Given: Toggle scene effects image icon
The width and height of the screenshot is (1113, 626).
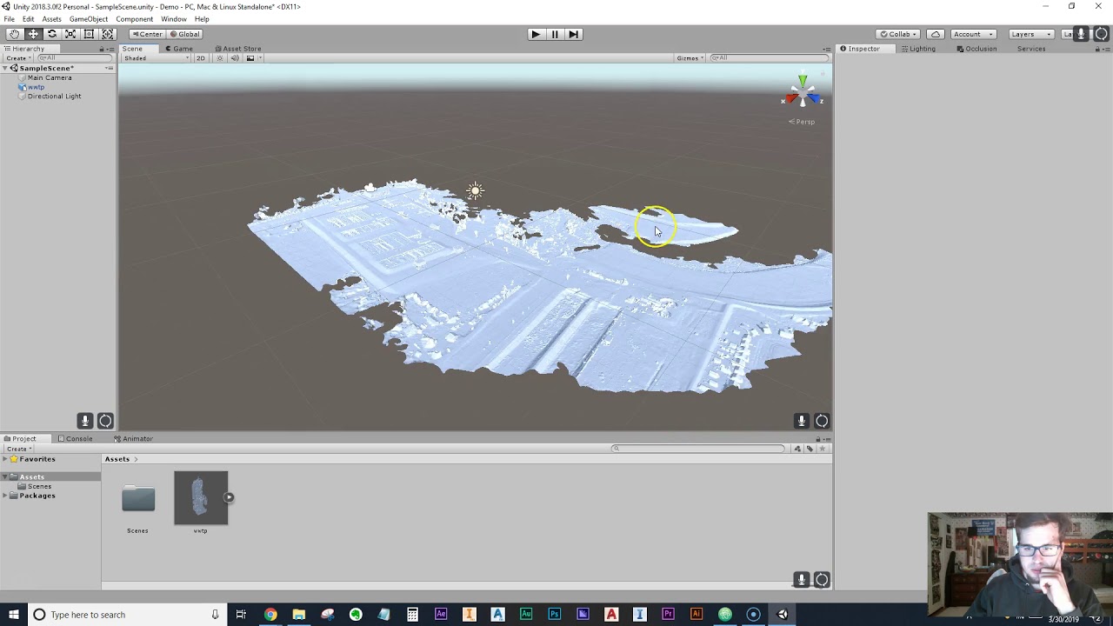Looking at the screenshot, I should [x=250, y=58].
